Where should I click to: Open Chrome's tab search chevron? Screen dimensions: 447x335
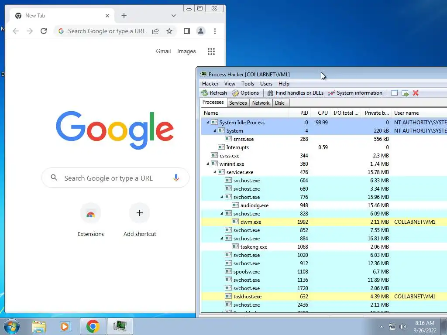pos(174,16)
